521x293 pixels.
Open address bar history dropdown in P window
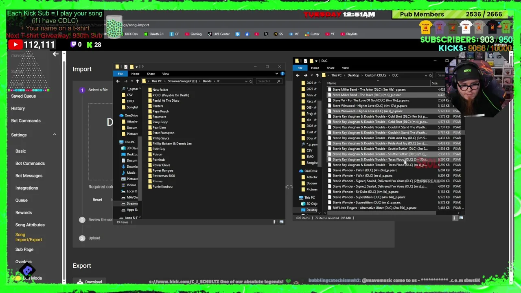(246, 81)
